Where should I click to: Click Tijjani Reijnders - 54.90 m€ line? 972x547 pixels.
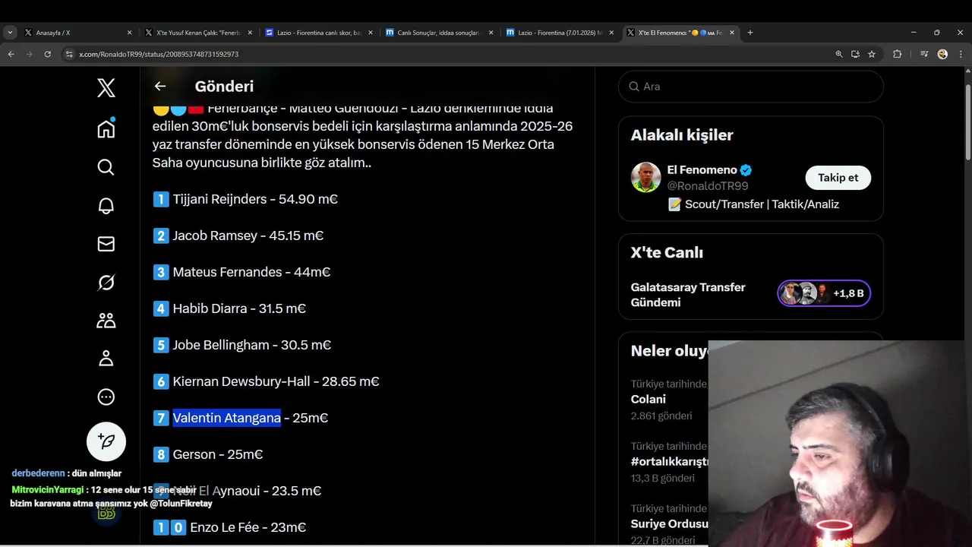[245, 199]
